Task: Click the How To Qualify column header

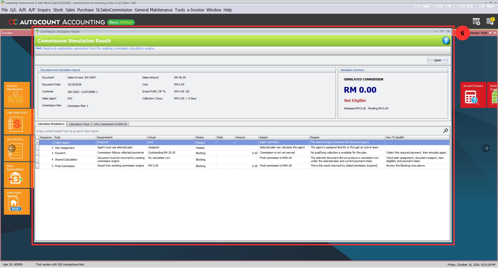Action: click(417, 137)
